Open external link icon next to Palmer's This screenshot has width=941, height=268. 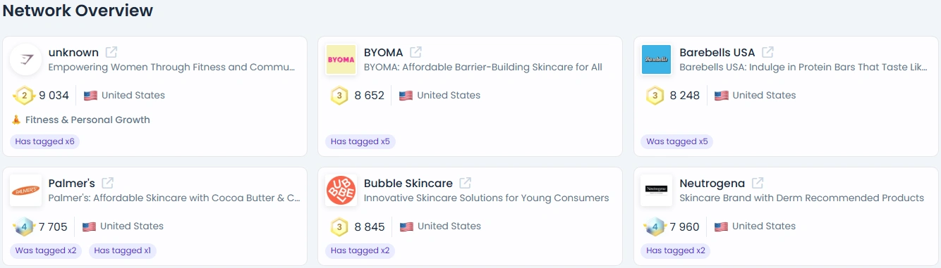pyautogui.click(x=108, y=183)
